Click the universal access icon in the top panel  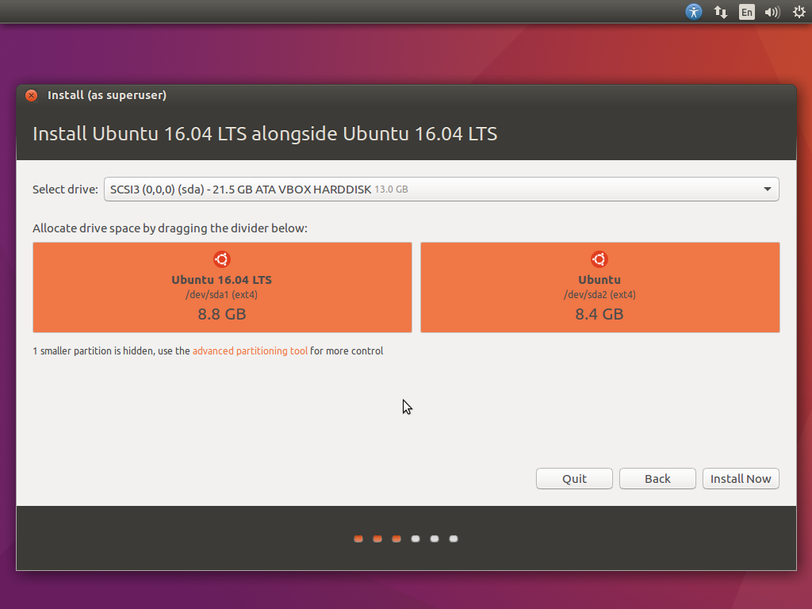click(694, 12)
